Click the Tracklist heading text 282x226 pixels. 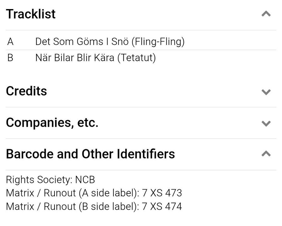(x=31, y=14)
